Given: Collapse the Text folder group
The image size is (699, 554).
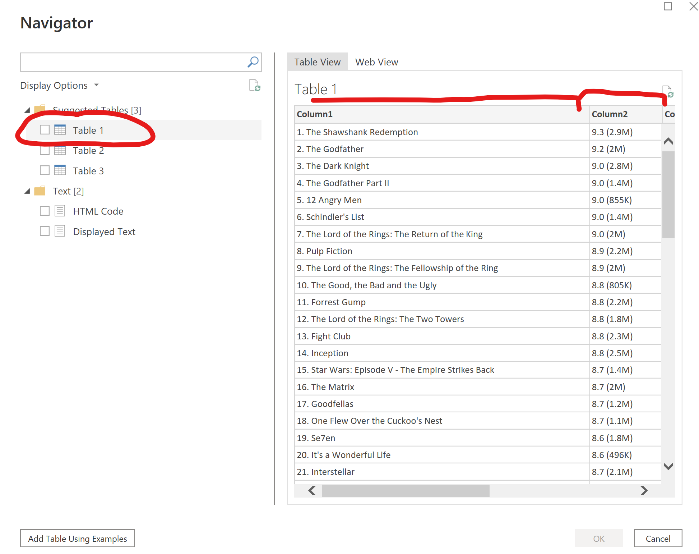Looking at the screenshot, I should [27, 191].
